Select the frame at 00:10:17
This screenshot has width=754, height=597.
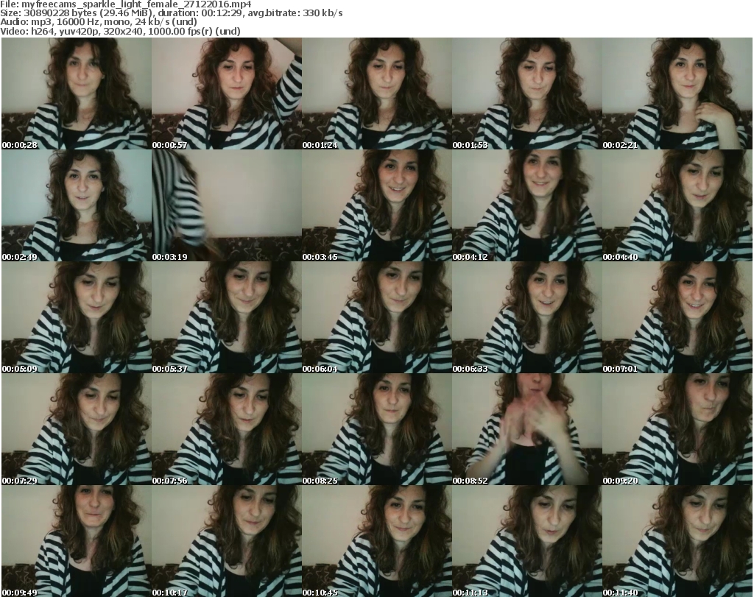tap(226, 541)
